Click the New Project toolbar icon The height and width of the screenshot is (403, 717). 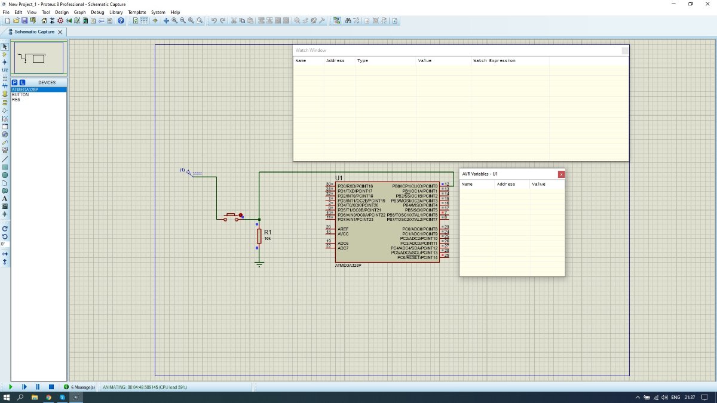8,20
